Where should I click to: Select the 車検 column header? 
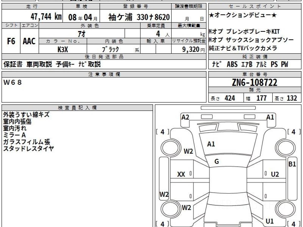pos(81,7)
